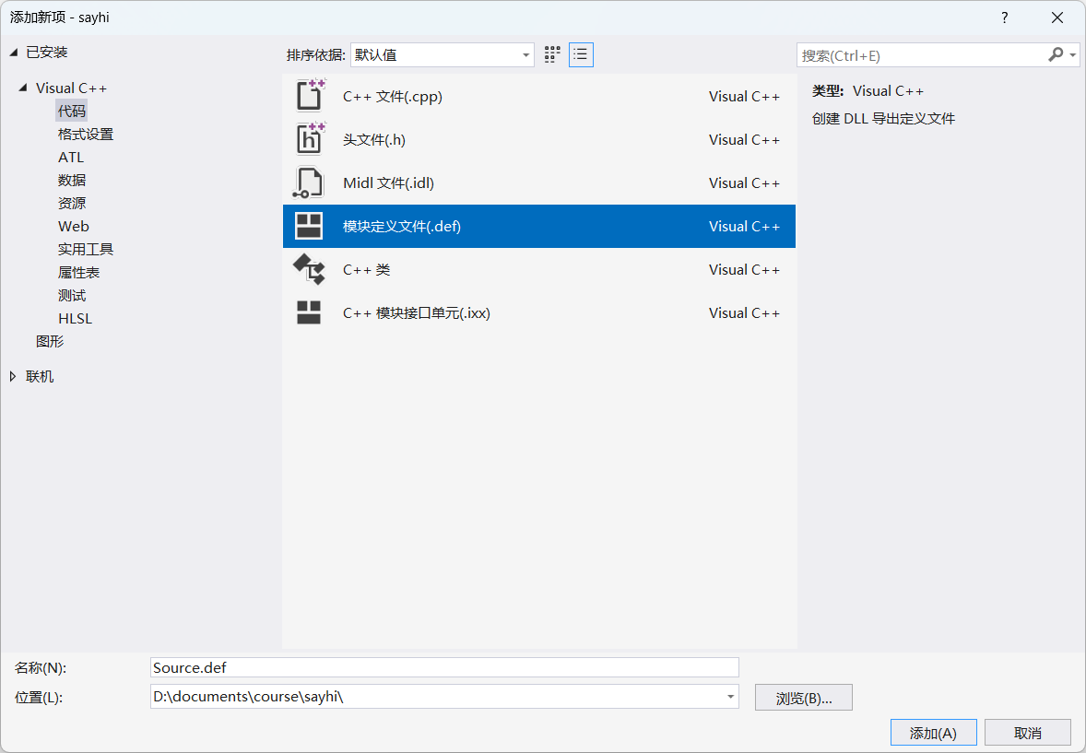Click the module definition (.def) template icon
This screenshot has height=753, width=1086.
pos(309,226)
